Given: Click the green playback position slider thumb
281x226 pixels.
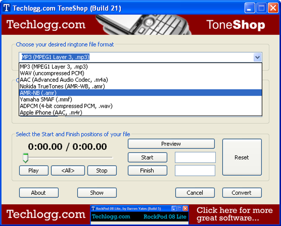Looking at the screenshot, I should [x=26, y=158].
